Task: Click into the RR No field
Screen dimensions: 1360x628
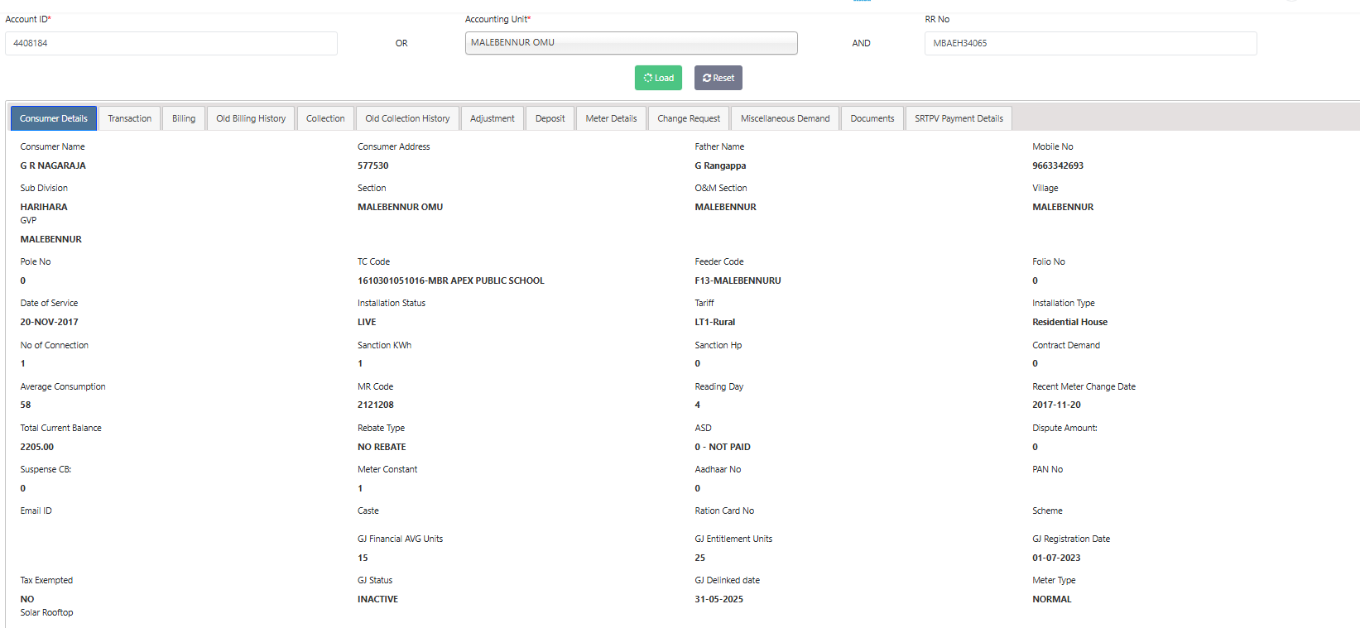Action: point(1090,43)
